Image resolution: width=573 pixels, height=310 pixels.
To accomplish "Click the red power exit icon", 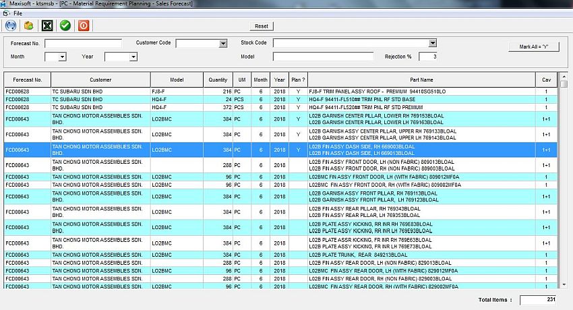I will (84, 26).
